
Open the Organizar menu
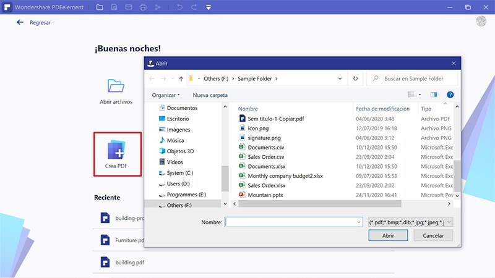165,95
